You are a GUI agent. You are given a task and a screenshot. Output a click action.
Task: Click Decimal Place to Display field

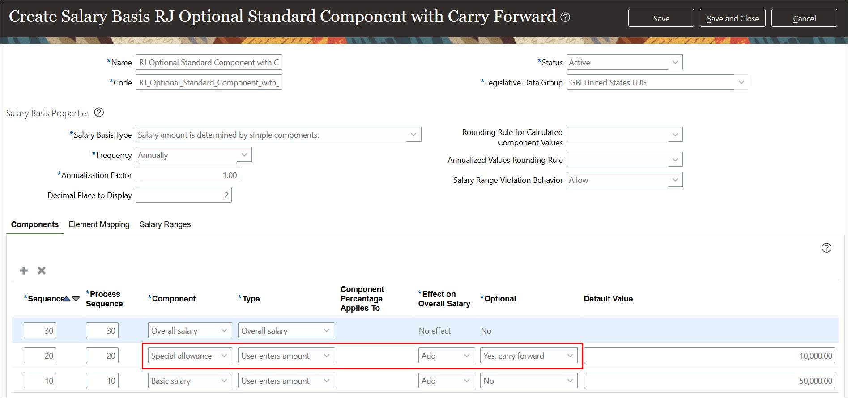coord(183,195)
